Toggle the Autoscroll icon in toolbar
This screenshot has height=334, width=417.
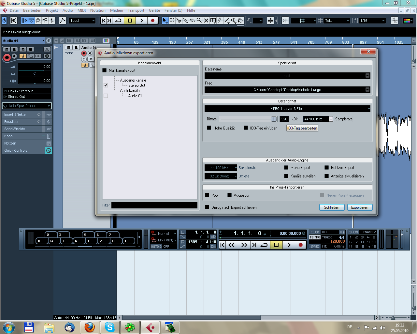click(271, 21)
